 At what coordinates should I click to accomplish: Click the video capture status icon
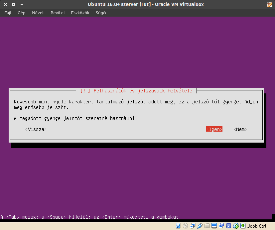pos(221,226)
